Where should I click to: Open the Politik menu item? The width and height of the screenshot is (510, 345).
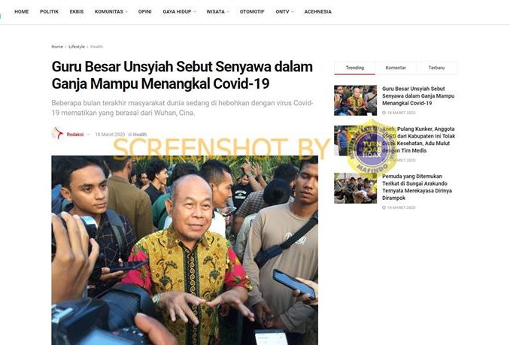click(x=49, y=12)
